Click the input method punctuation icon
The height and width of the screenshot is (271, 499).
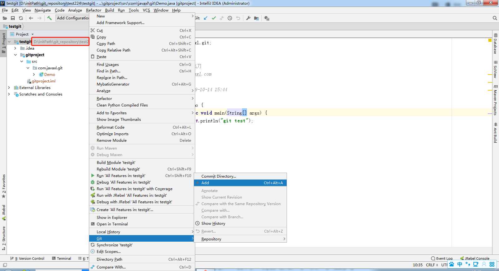point(468,264)
